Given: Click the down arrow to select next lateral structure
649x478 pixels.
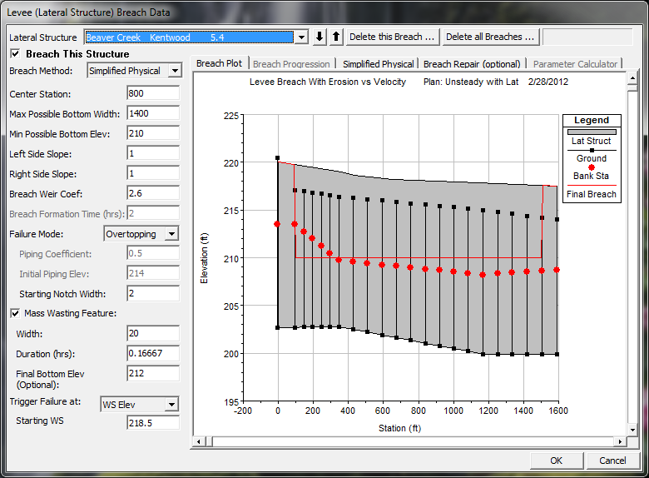Looking at the screenshot, I should (321, 37).
